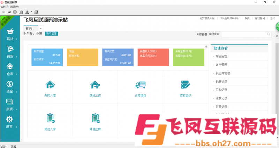Open 销售记录 in quick view
The image size is (279, 148).
click(221, 81)
